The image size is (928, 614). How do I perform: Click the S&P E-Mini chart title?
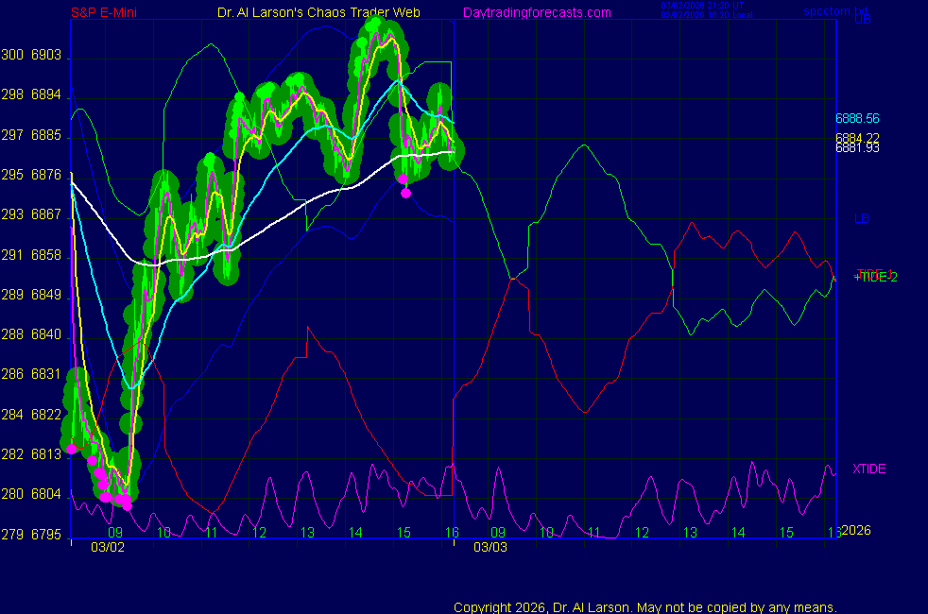104,12
